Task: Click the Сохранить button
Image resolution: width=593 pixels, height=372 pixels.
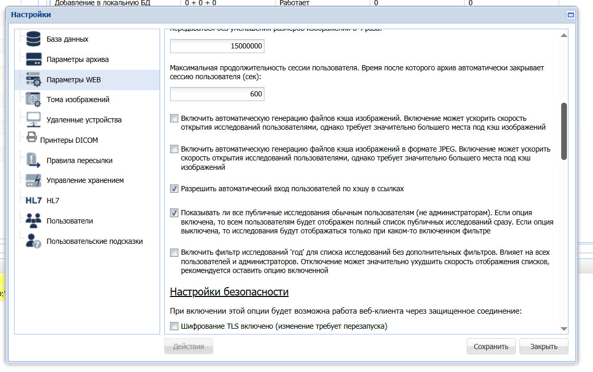Action: [x=491, y=346]
